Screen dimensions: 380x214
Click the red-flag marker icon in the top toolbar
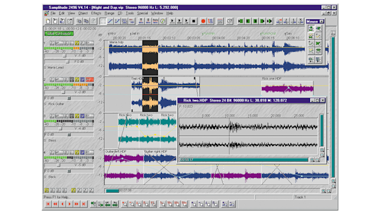pos(279,21)
